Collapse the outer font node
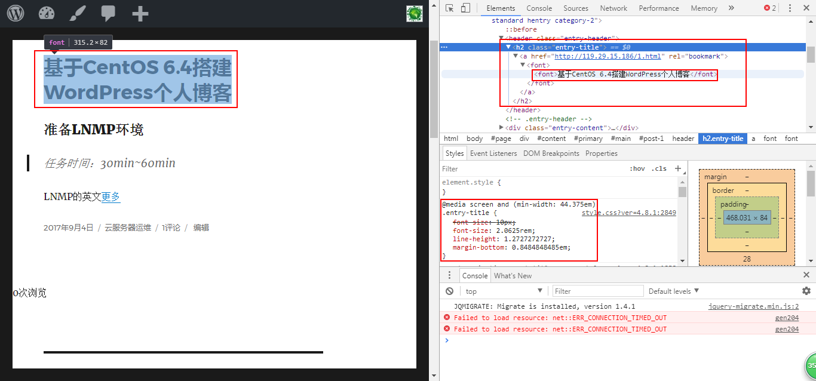This screenshot has height=381, width=816. (523, 65)
